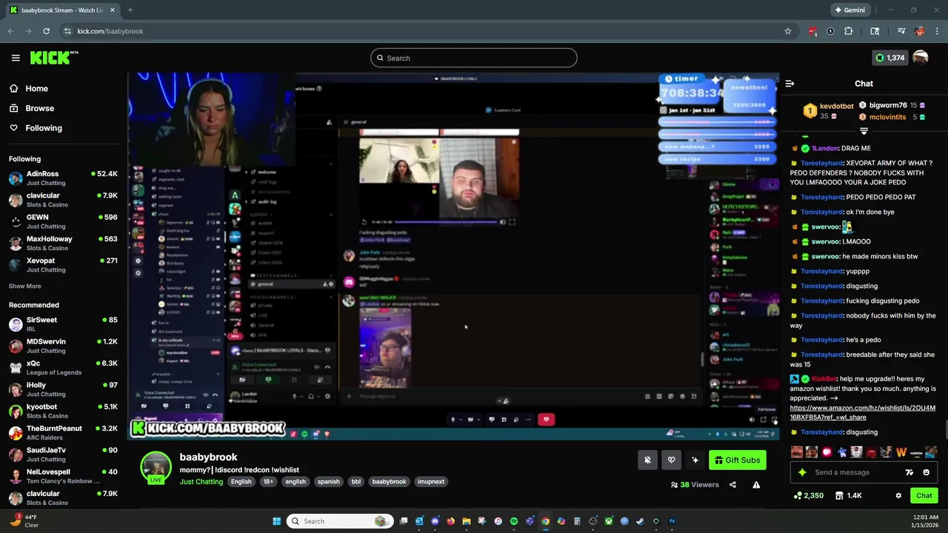Open the profile avatar menu on the Kick header
The image size is (948, 533).
tap(921, 58)
